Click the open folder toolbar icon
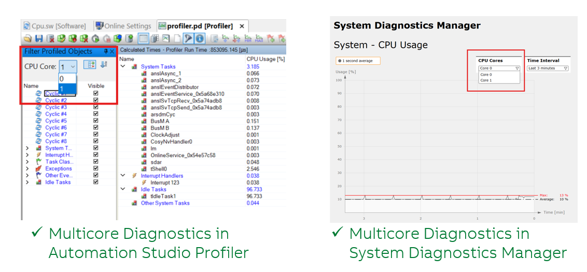Image resolution: width=587 pixels, height=272 pixels. 27,38
